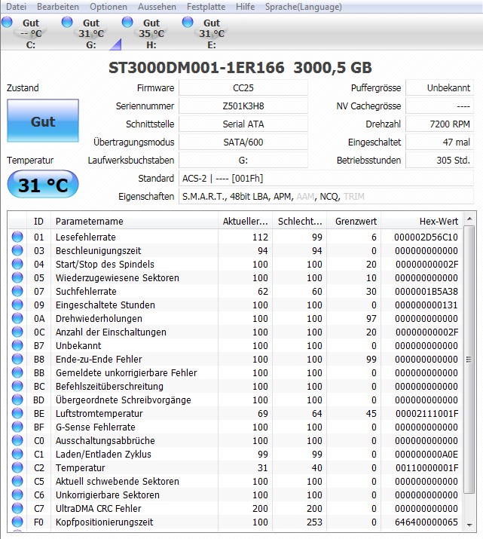
Task: Click status icon for Kopfpositionierungszeit row
Action: coord(17,522)
